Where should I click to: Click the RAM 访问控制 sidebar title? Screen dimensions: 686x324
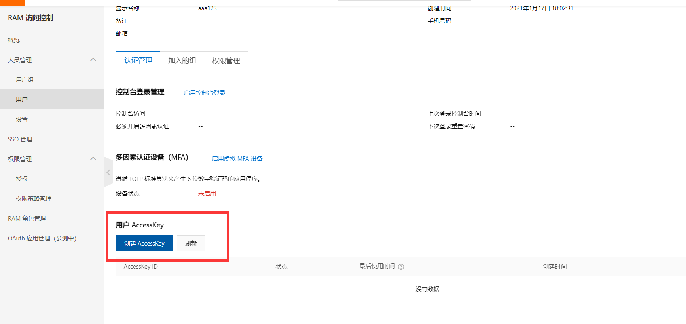(x=30, y=18)
